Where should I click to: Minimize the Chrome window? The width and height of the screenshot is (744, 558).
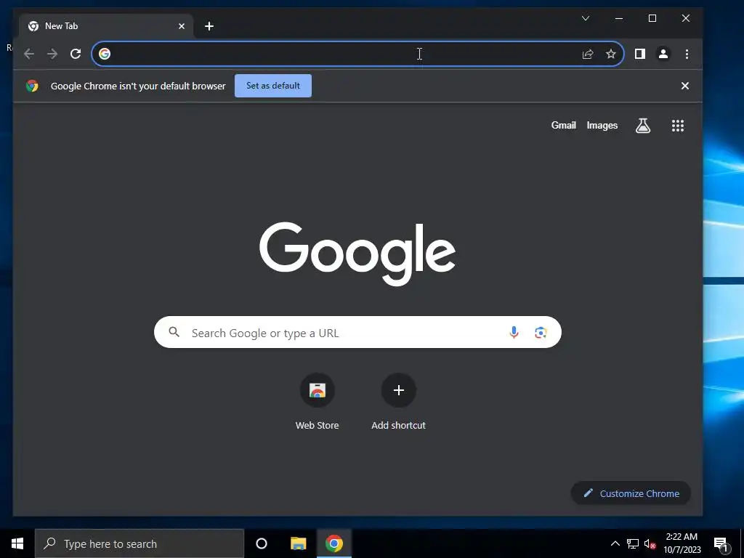coord(619,18)
